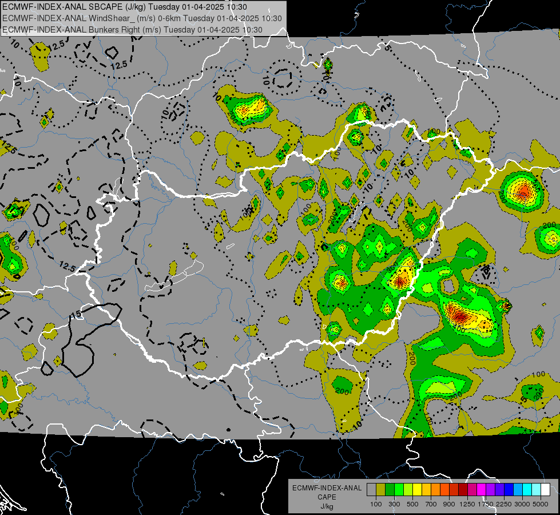Pick the olive legend swatch above 100

381,490
